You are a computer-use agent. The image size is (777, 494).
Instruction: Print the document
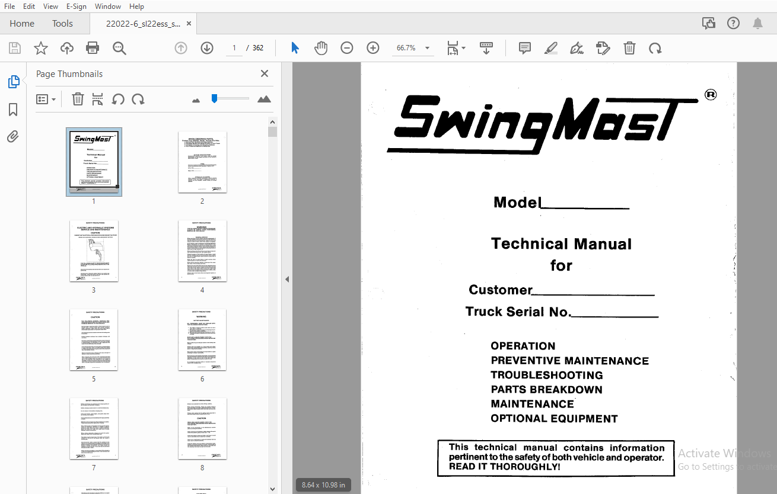click(x=93, y=48)
